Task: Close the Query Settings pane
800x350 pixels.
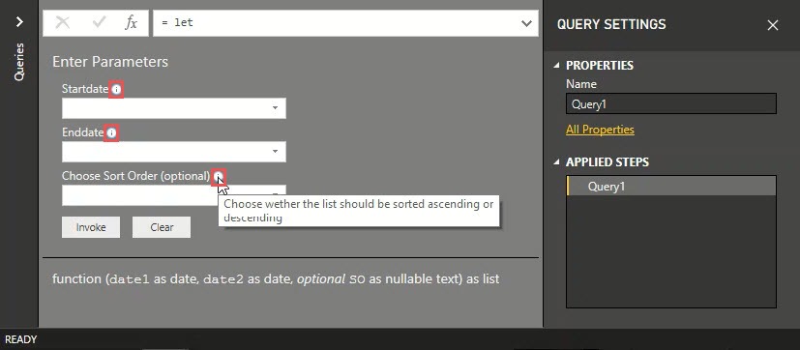Action: [773, 25]
